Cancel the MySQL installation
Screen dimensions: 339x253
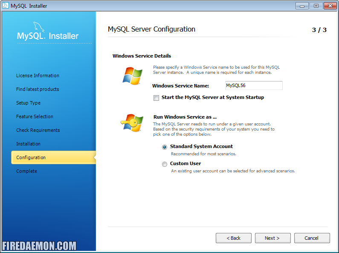pos(312,238)
